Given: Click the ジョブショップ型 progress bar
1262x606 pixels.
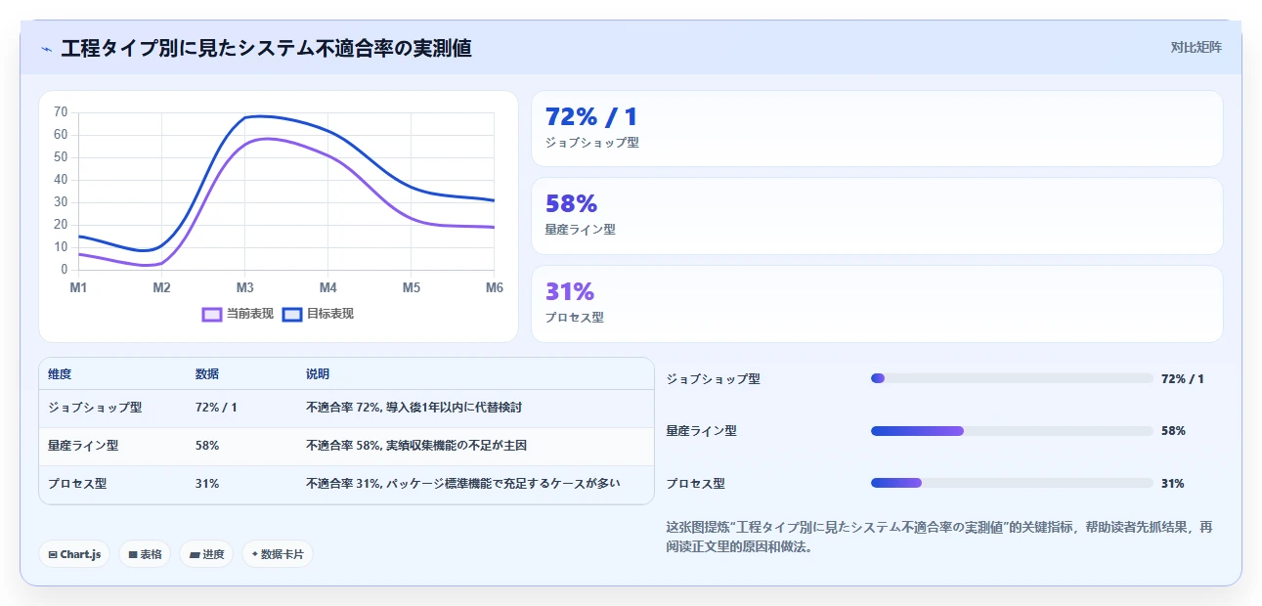Looking at the screenshot, I should click(1012, 378).
